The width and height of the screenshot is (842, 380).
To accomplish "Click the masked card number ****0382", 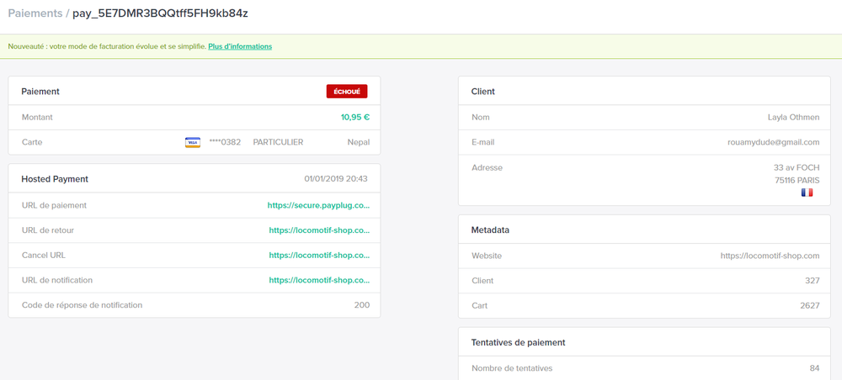I will (225, 142).
